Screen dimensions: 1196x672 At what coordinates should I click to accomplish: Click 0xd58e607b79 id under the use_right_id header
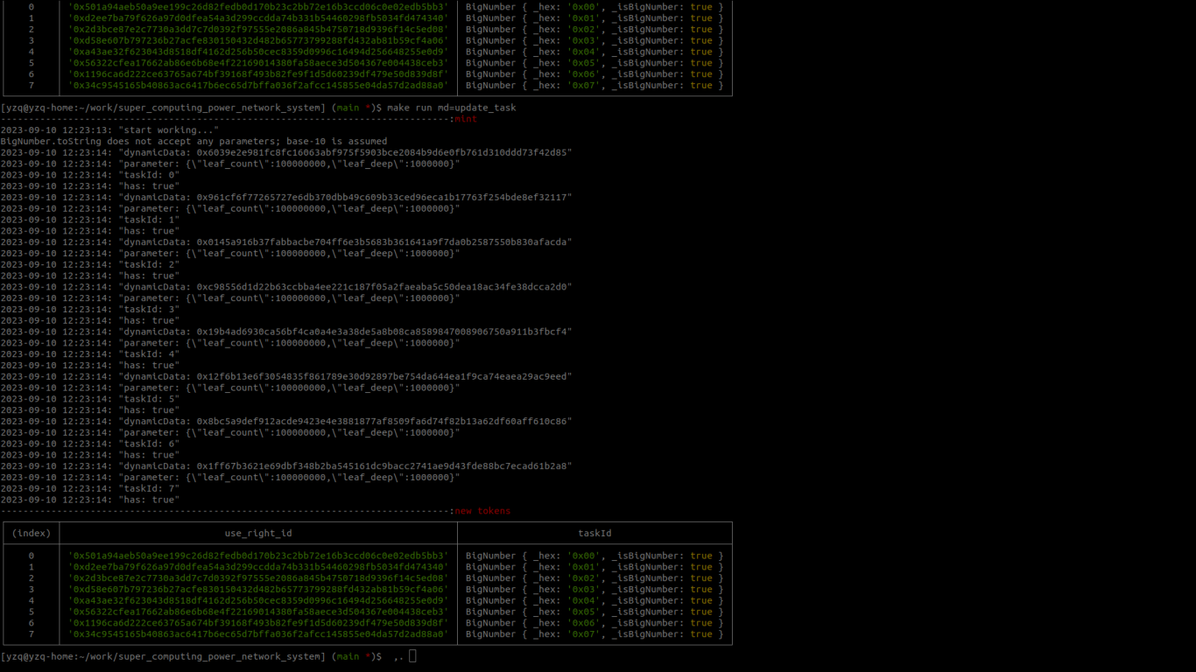point(258,590)
